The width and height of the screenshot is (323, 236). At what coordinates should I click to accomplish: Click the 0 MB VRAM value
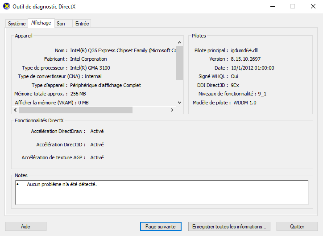[x=83, y=103]
